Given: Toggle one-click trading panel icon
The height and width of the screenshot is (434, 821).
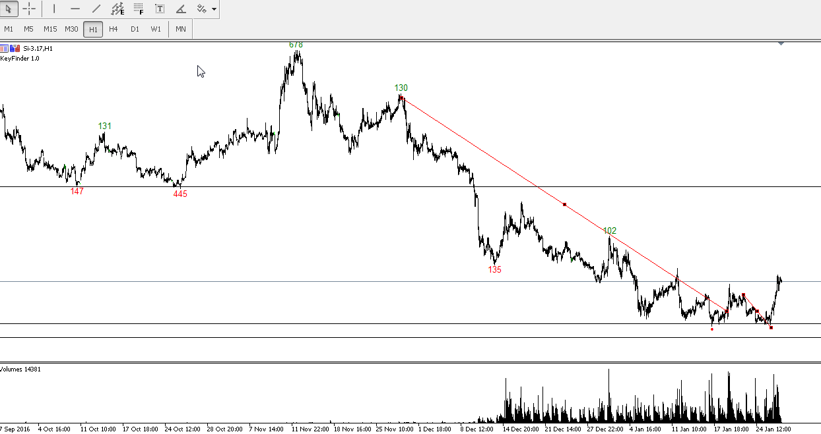Looking at the screenshot, I should point(15,48).
